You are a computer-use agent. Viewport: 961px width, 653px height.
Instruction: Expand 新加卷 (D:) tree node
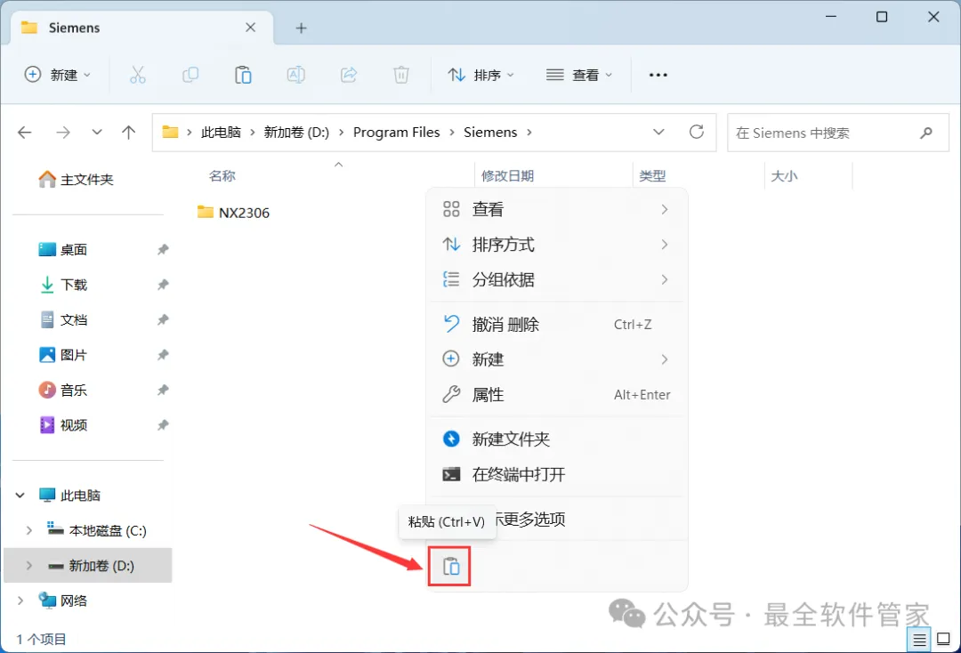coord(28,566)
